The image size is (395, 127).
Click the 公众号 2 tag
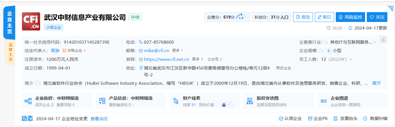[214, 59]
